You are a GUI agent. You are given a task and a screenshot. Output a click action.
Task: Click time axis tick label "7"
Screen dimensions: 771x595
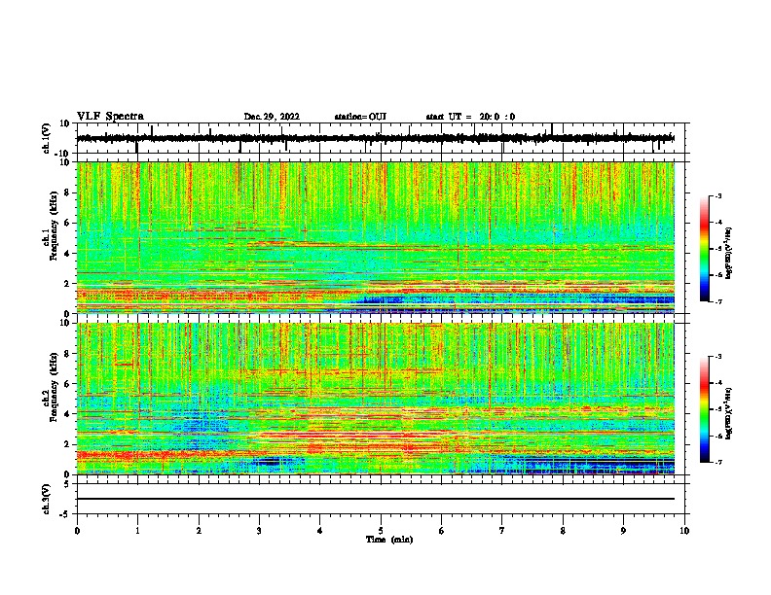[x=502, y=531]
